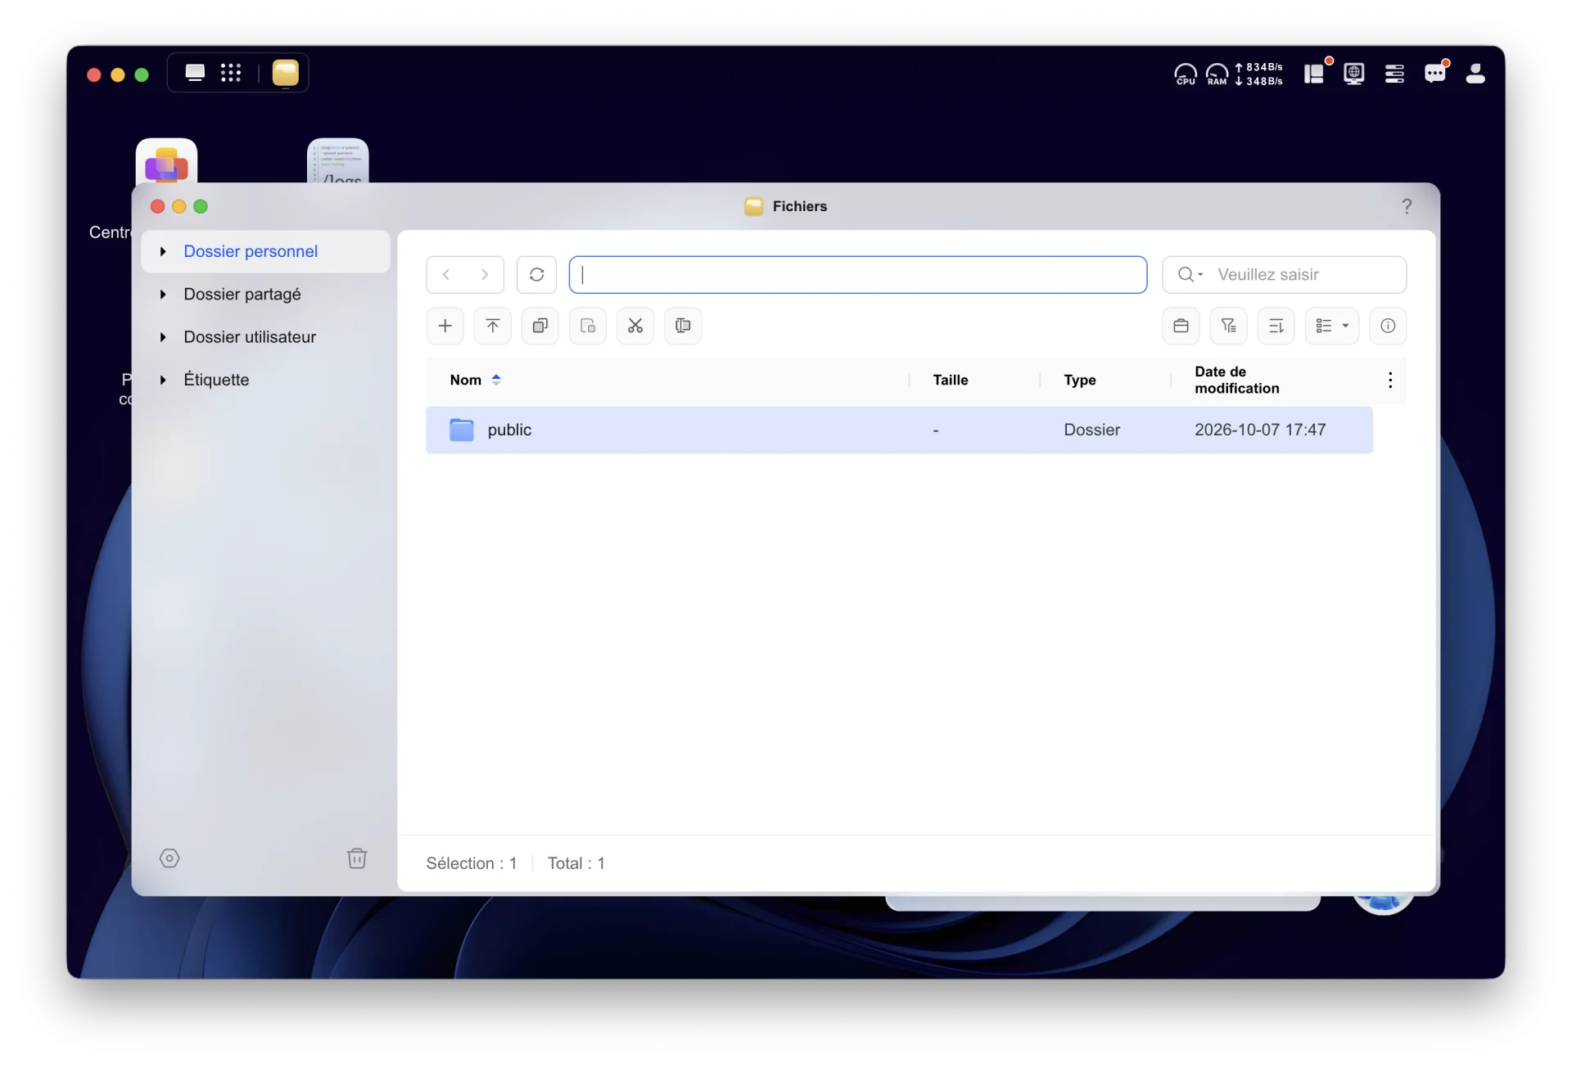Sort by Date de modification column
Screen dimensions: 1572x1067
1236,380
